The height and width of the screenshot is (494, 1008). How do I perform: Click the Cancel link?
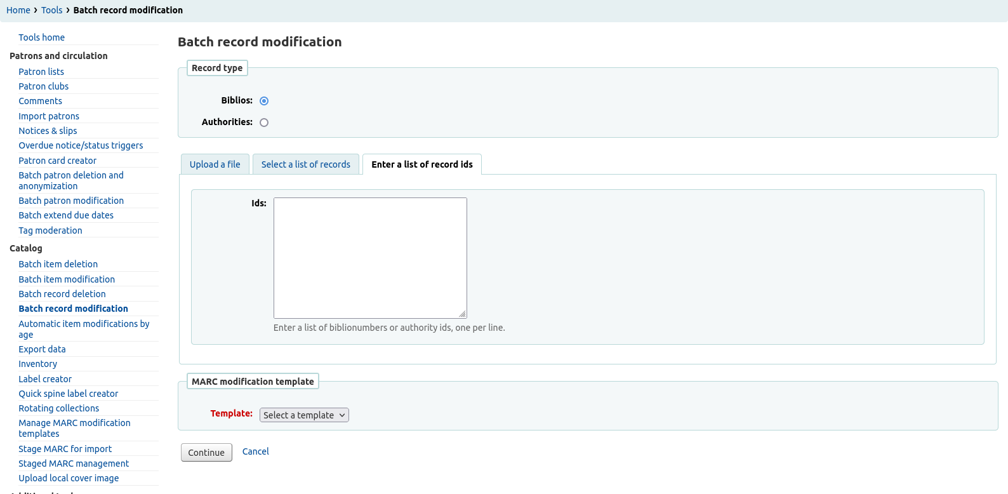pos(255,451)
